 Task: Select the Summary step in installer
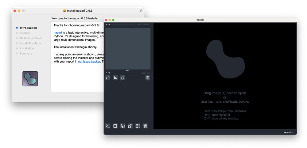(x=26, y=53)
